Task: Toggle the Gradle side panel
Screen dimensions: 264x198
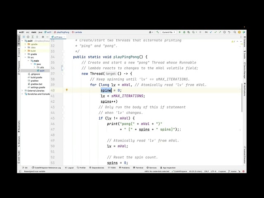Action: coord(245,54)
